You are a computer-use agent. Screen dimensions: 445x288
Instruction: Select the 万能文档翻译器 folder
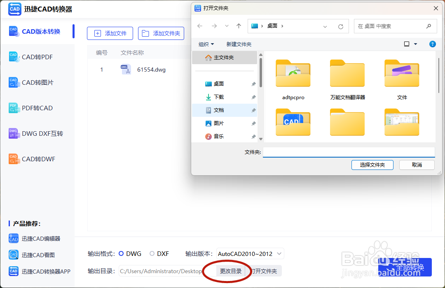[347, 80]
